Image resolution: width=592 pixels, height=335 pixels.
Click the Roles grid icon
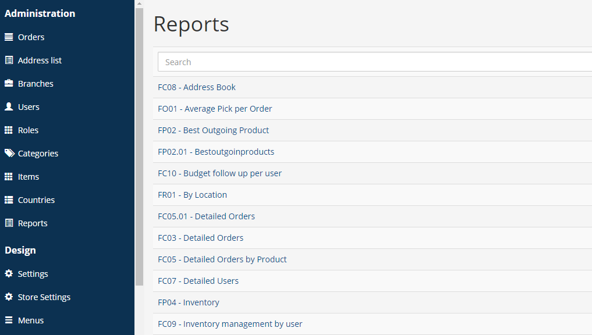[9, 130]
